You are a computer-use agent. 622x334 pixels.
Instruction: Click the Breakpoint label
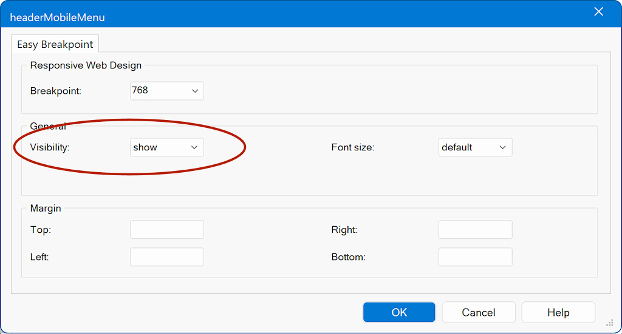pyautogui.click(x=55, y=91)
